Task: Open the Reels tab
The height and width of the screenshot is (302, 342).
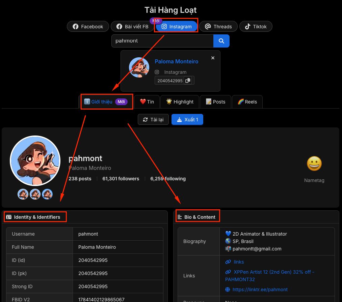Action: pos(247,102)
